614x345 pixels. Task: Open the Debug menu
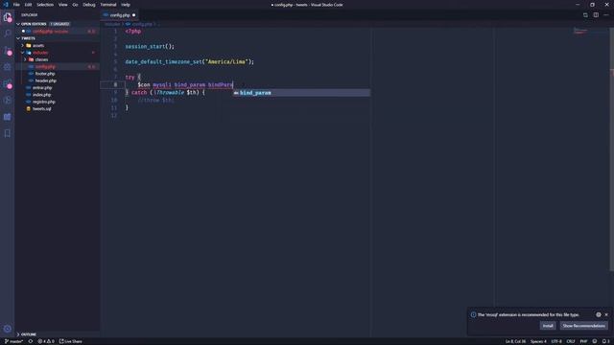pos(89,5)
